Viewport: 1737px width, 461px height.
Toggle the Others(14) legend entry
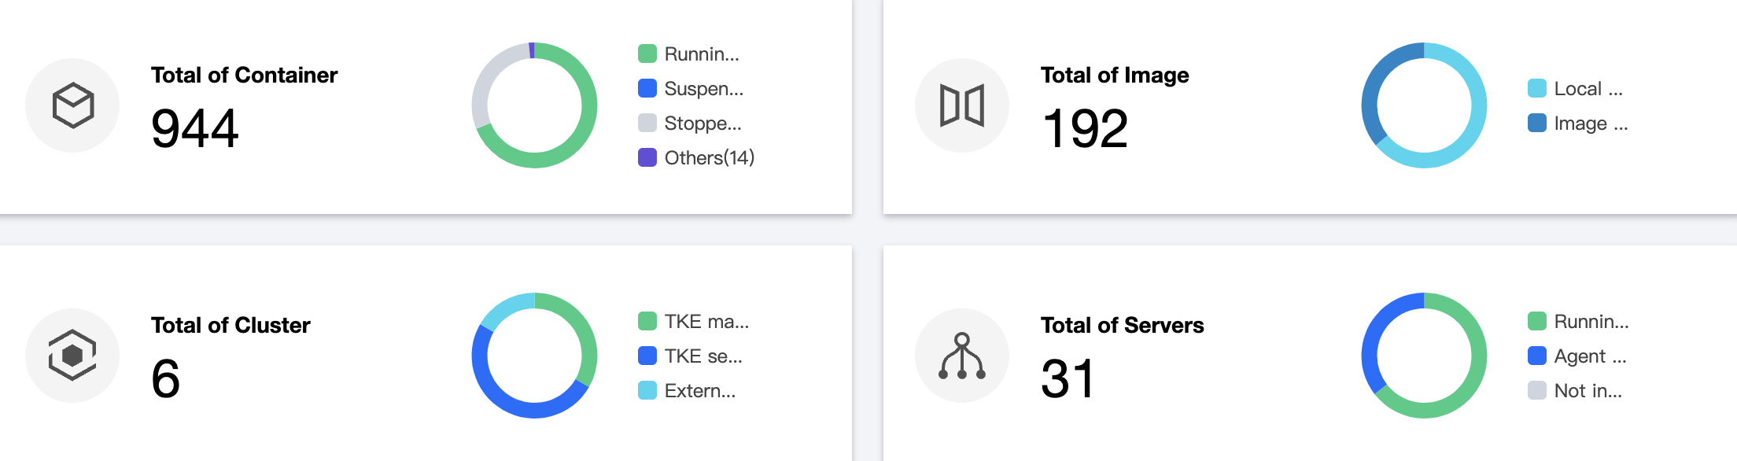point(708,158)
